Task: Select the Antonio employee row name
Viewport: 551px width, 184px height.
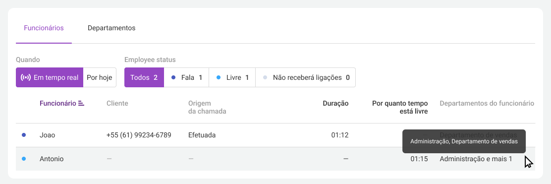Action: click(52, 159)
